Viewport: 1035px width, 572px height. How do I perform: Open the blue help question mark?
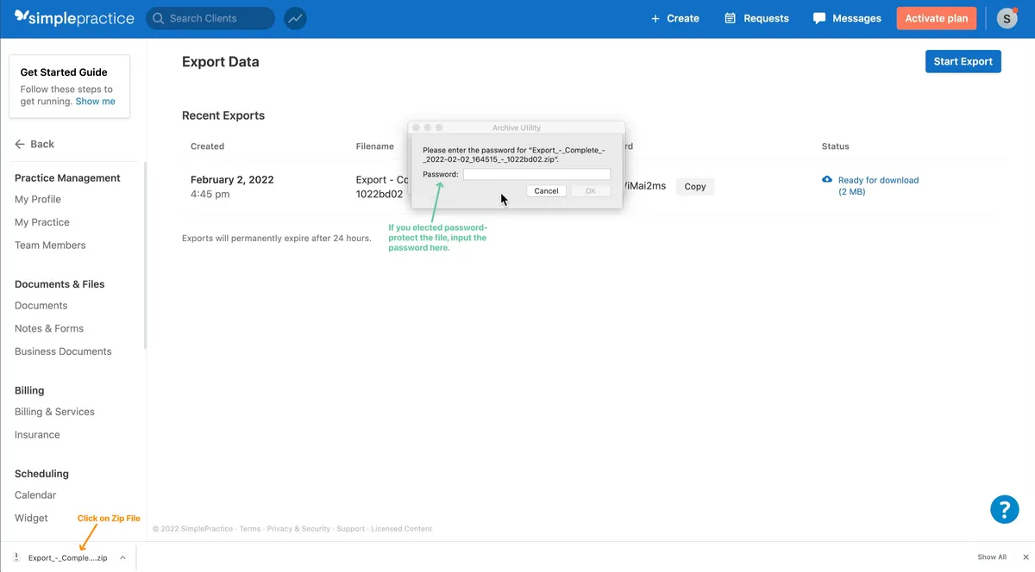(1004, 509)
